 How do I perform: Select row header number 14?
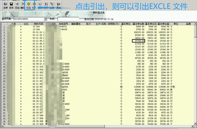(x=4, y=64)
